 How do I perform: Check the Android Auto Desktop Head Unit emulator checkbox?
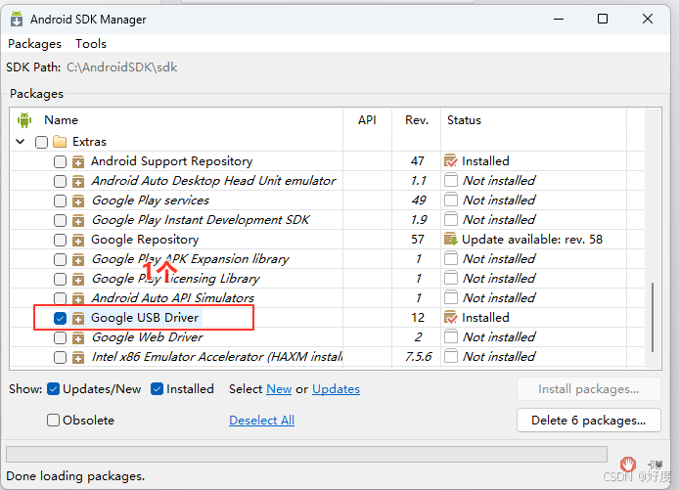[x=60, y=181]
